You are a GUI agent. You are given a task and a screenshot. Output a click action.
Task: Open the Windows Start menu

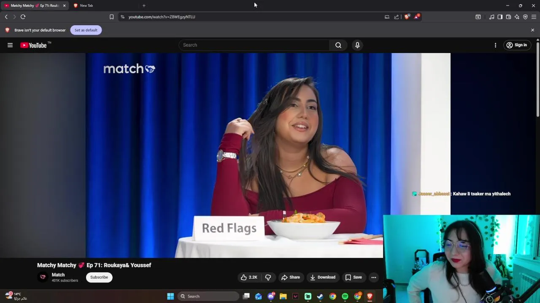click(170, 296)
